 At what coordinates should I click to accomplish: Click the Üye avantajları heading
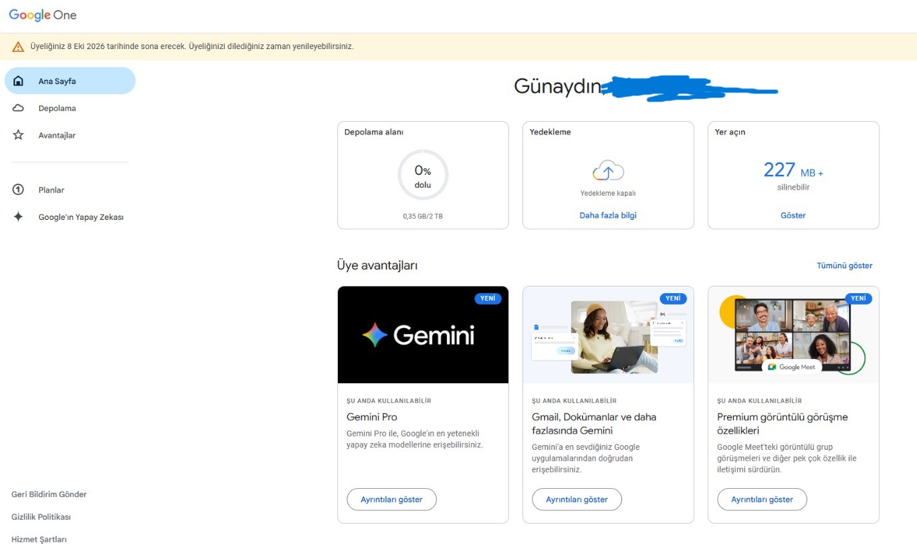click(377, 266)
